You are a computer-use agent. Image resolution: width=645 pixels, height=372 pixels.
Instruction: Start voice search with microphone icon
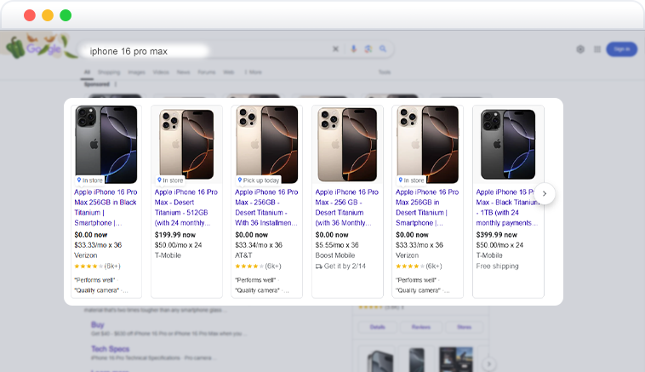point(353,49)
